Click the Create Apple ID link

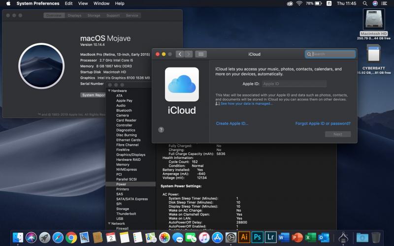(x=232, y=123)
